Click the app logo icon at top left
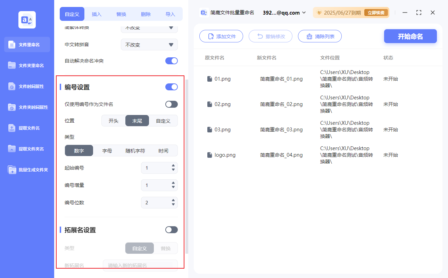The width and height of the screenshot is (448, 278). pos(27,20)
